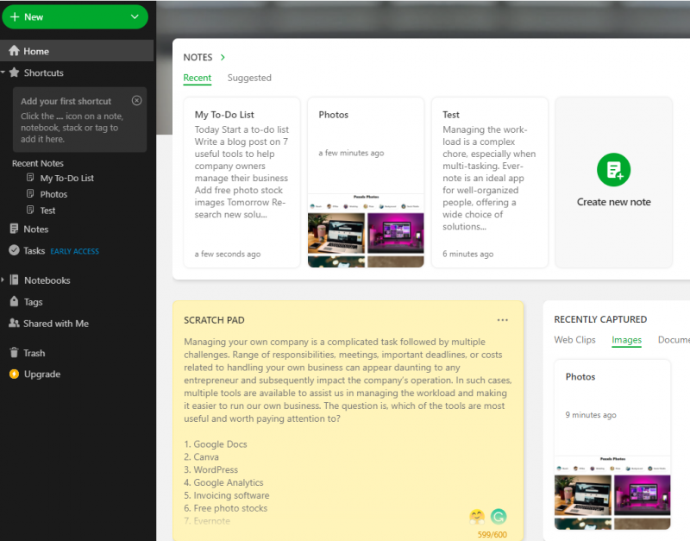Click 'Recent Notes' sidebar heading
The height and width of the screenshot is (541, 690).
[38, 163]
